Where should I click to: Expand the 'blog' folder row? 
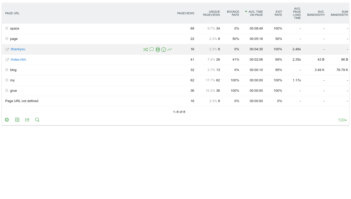tap(7, 70)
